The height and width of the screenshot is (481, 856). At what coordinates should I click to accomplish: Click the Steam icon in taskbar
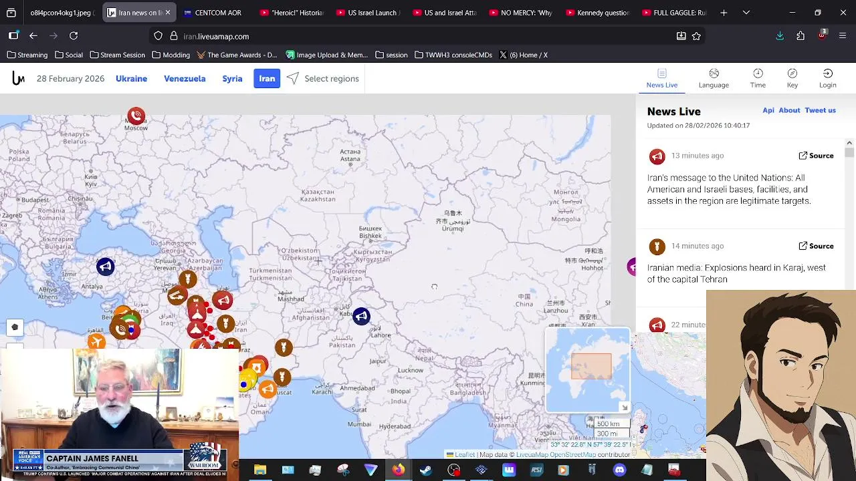pos(425,470)
